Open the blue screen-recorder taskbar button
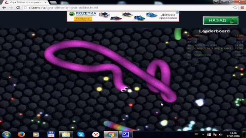Screen dimensions: 246x138 click(x=126, y=135)
